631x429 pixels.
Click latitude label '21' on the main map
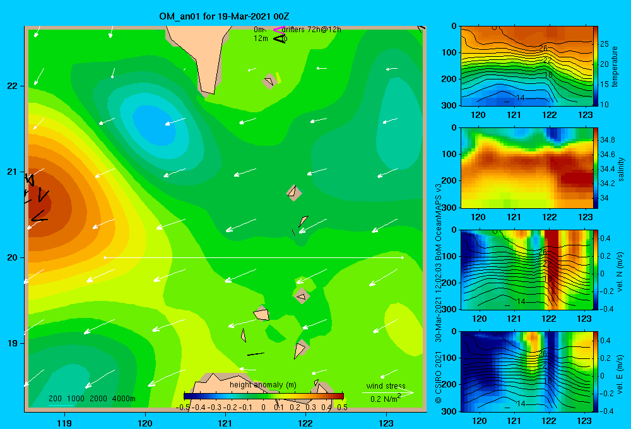(x=12, y=172)
